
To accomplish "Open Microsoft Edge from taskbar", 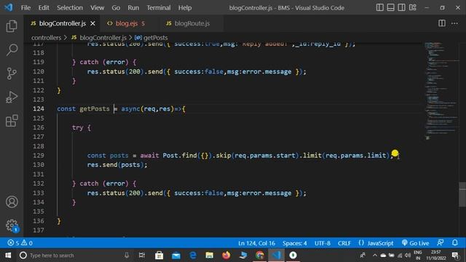I will click(192, 255).
